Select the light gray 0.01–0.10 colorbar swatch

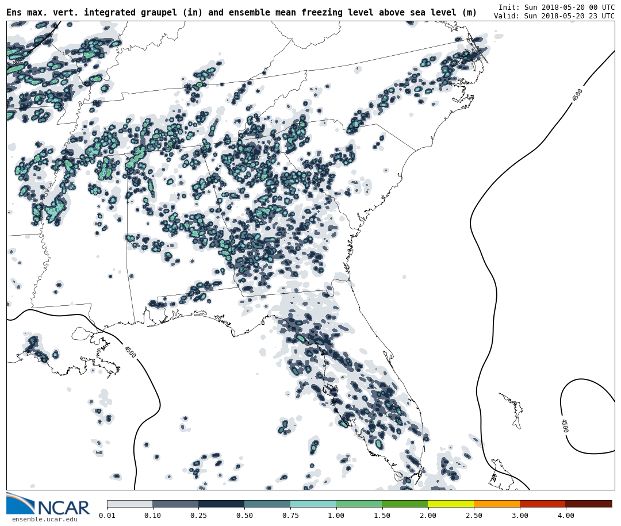pyautogui.click(x=129, y=504)
